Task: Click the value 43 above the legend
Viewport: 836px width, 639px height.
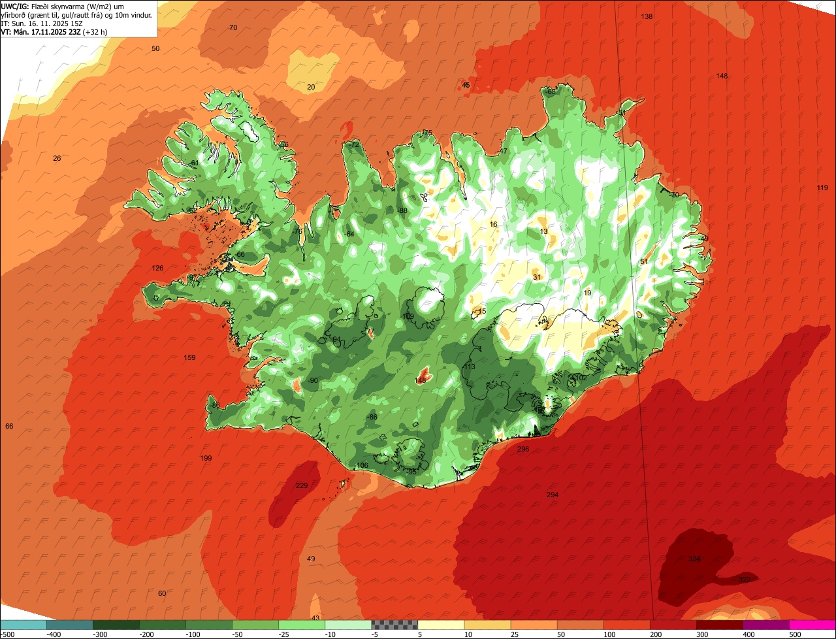Action: (x=315, y=618)
